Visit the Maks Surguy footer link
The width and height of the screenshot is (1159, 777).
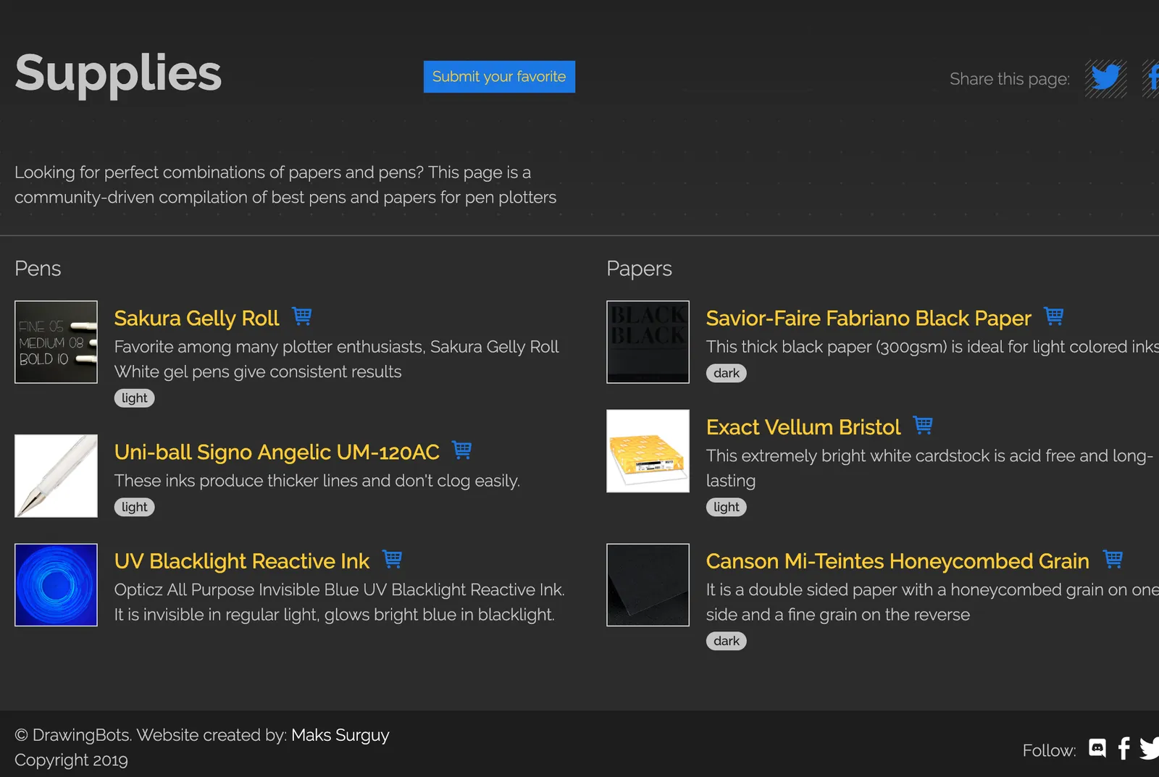(340, 735)
